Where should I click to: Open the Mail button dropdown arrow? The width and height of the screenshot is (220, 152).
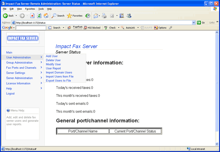point(99,16)
